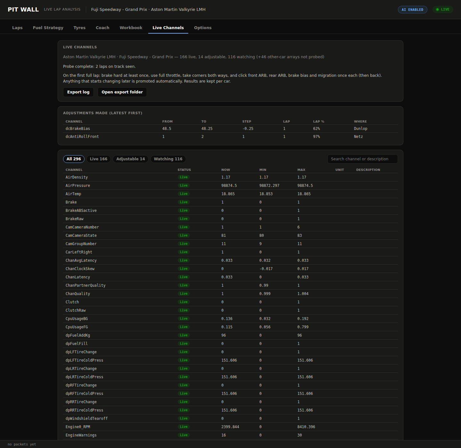The height and width of the screenshot is (448, 461).
Task: Show Watching 116 channels
Action: [168, 159]
